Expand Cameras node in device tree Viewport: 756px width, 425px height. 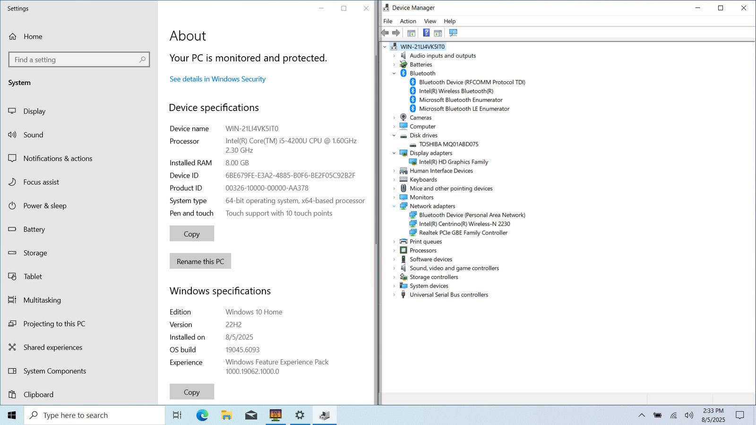pos(394,118)
